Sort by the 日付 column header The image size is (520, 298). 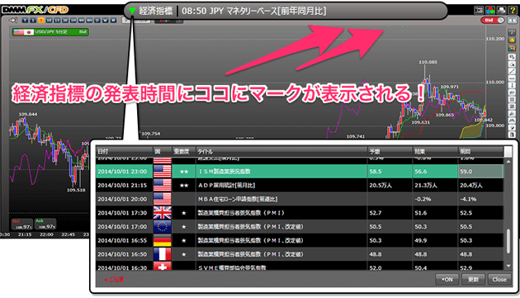tap(125, 151)
